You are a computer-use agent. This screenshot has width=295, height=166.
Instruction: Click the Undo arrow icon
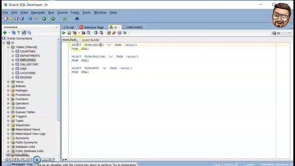30,18
